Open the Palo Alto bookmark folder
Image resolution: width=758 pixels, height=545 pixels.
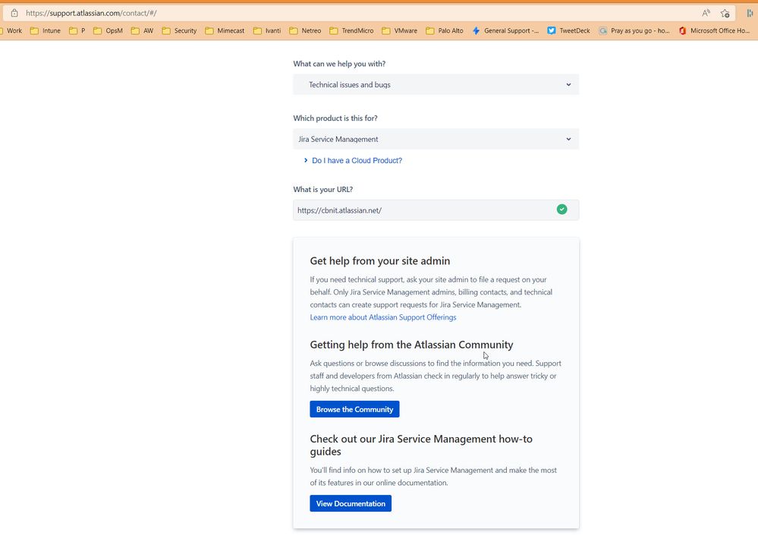point(445,30)
